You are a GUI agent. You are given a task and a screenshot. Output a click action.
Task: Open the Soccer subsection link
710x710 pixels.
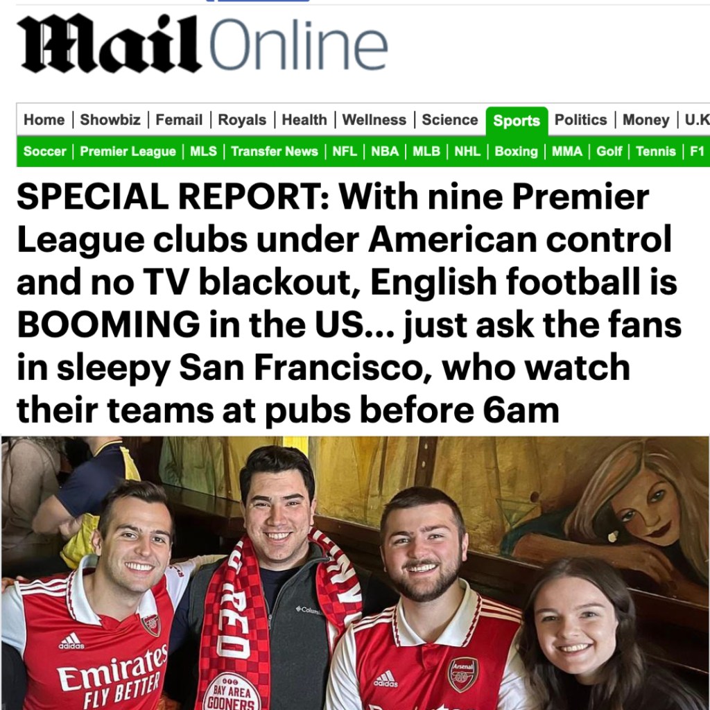tap(44, 151)
